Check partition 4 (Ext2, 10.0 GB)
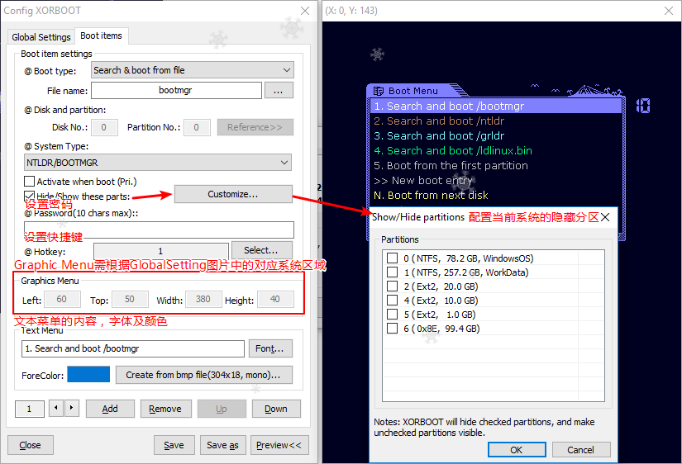The width and height of the screenshot is (682, 464). [393, 301]
